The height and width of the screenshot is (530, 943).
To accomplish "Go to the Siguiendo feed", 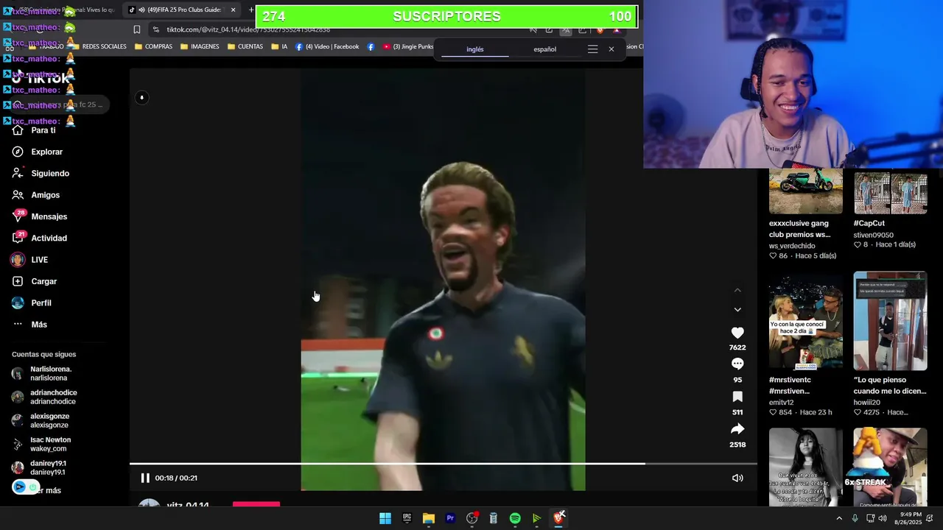I will click(41, 174).
